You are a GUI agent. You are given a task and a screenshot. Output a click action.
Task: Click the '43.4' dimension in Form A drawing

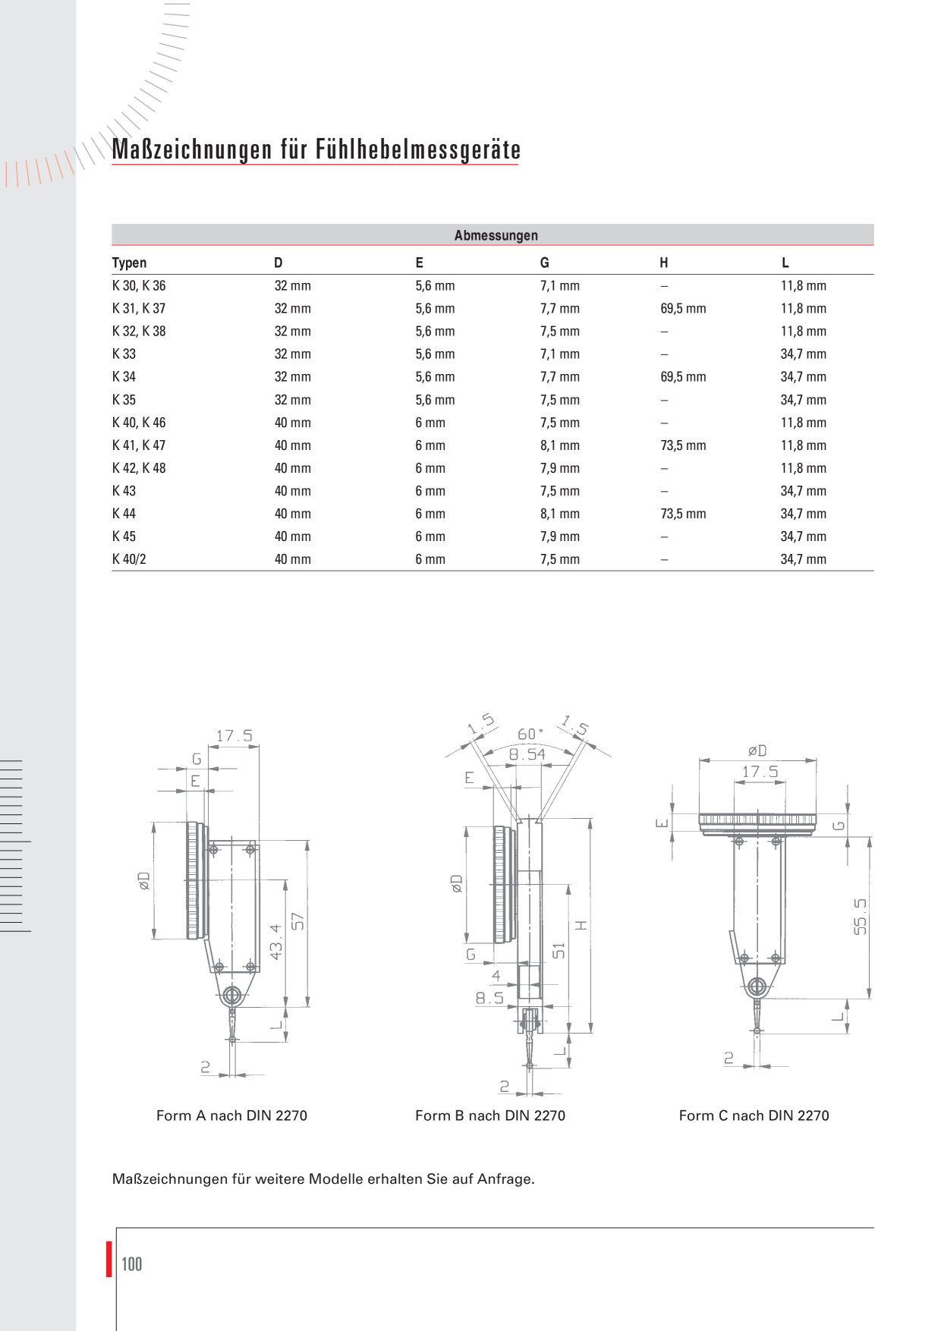tap(275, 941)
